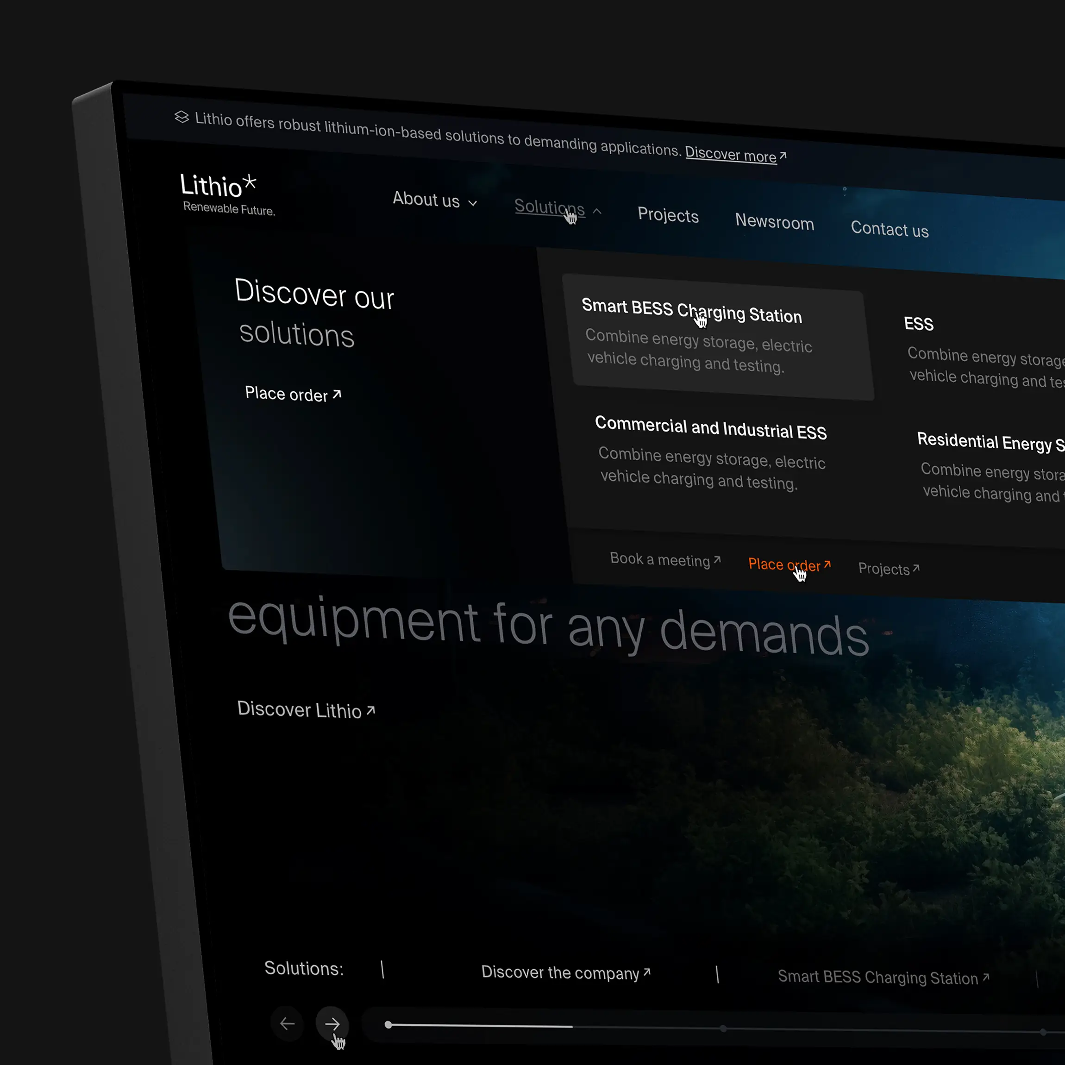Click the orange Place order link
Viewport: 1065px width, 1065px height.
784,564
